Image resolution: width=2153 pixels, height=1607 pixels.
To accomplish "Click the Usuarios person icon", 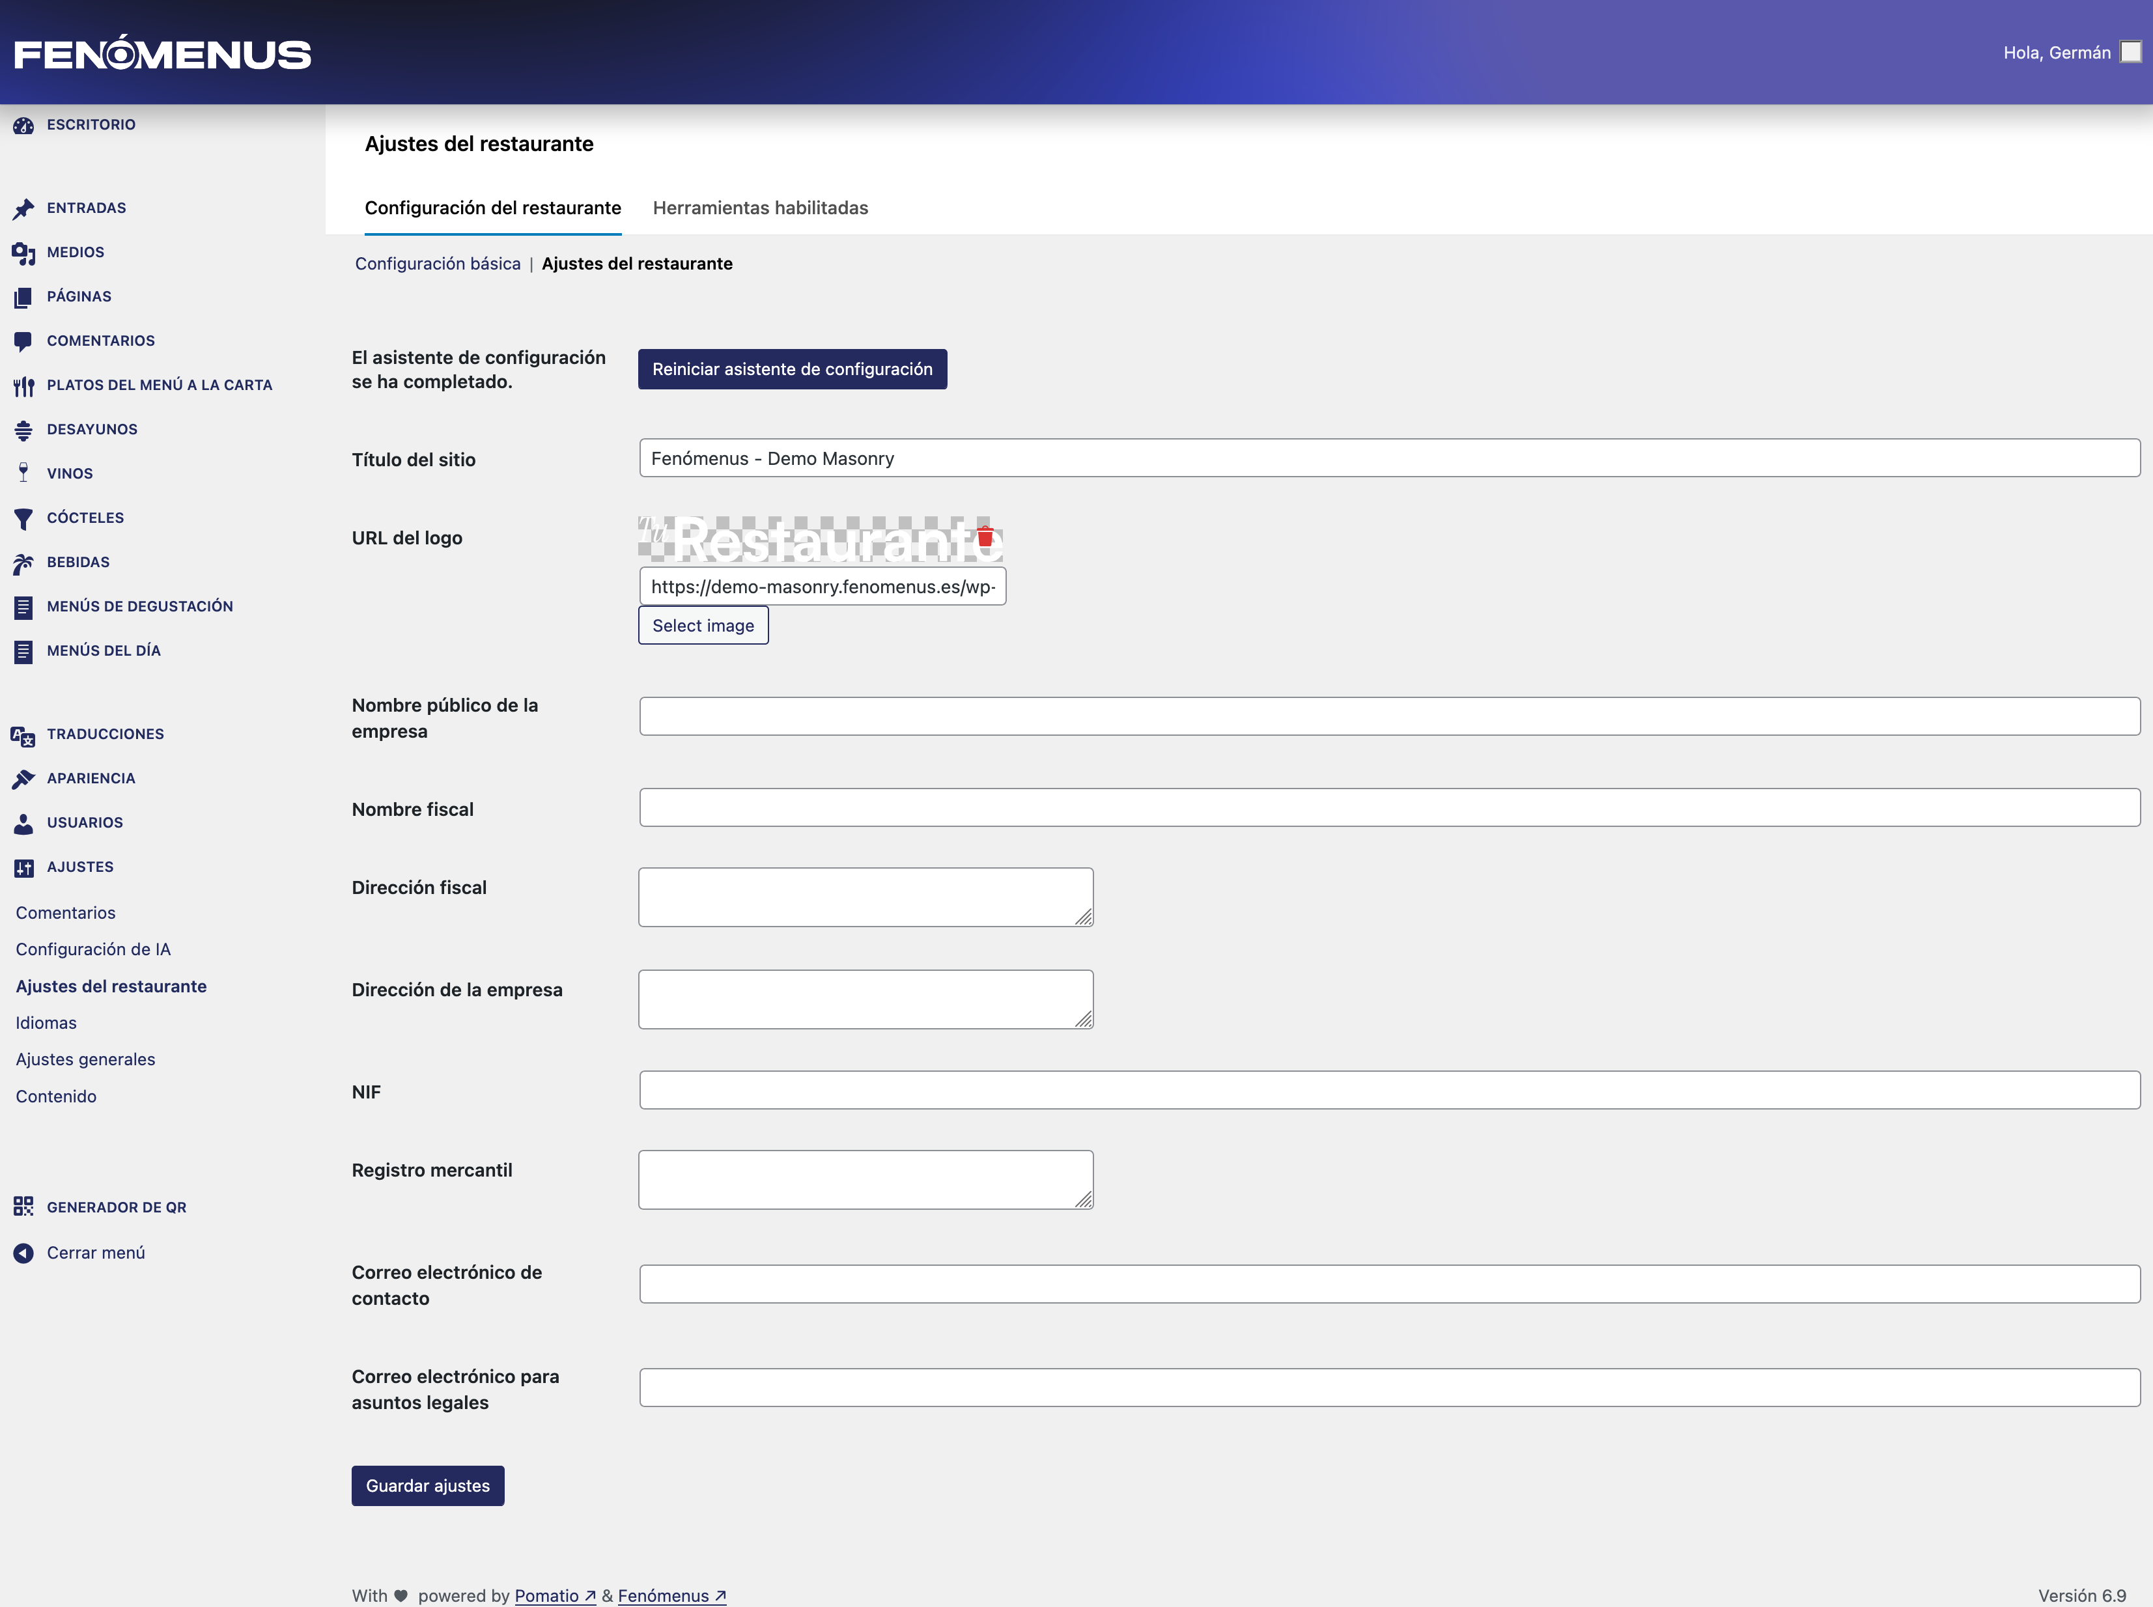I will [23, 823].
